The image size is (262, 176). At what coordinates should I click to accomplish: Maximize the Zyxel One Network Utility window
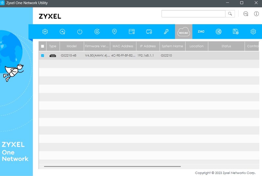point(242,3)
